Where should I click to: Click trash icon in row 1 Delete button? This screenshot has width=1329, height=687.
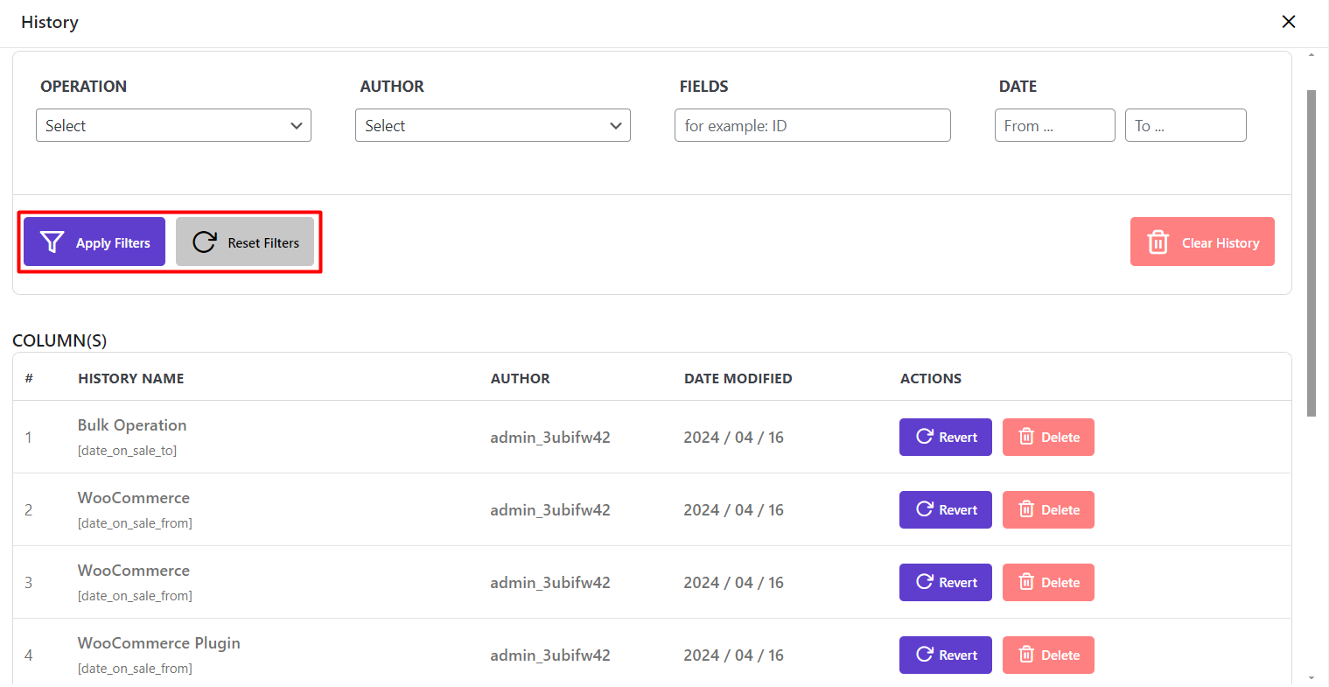(x=1026, y=437)
